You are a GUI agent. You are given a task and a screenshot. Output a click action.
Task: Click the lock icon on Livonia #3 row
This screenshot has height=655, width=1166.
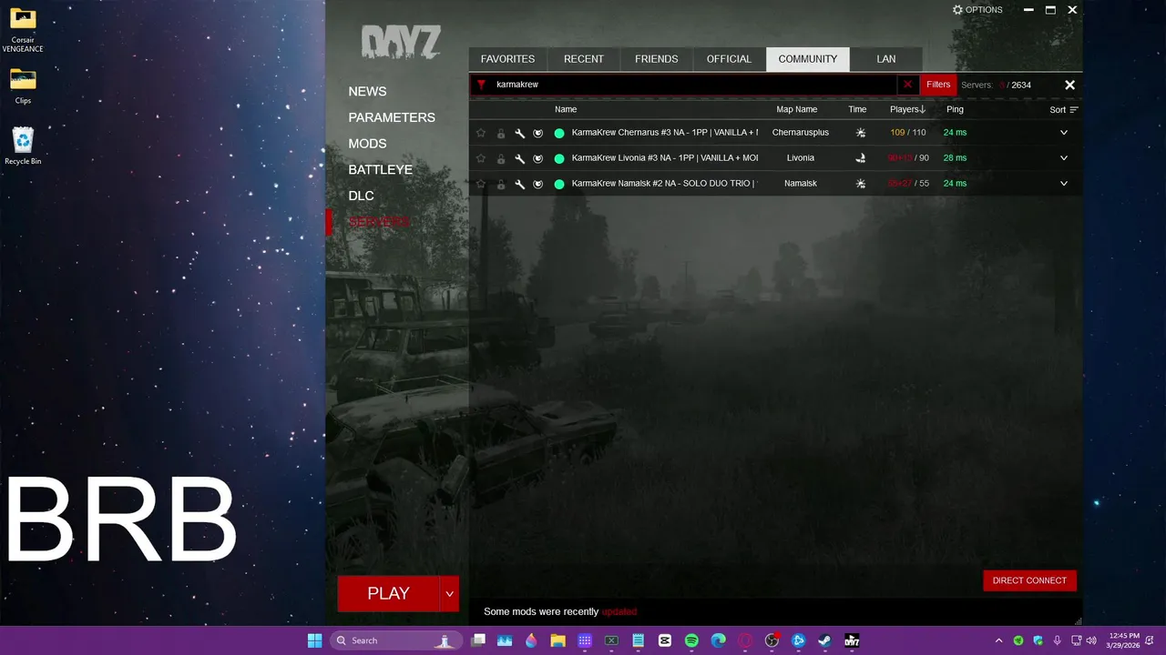coord(501,158)
